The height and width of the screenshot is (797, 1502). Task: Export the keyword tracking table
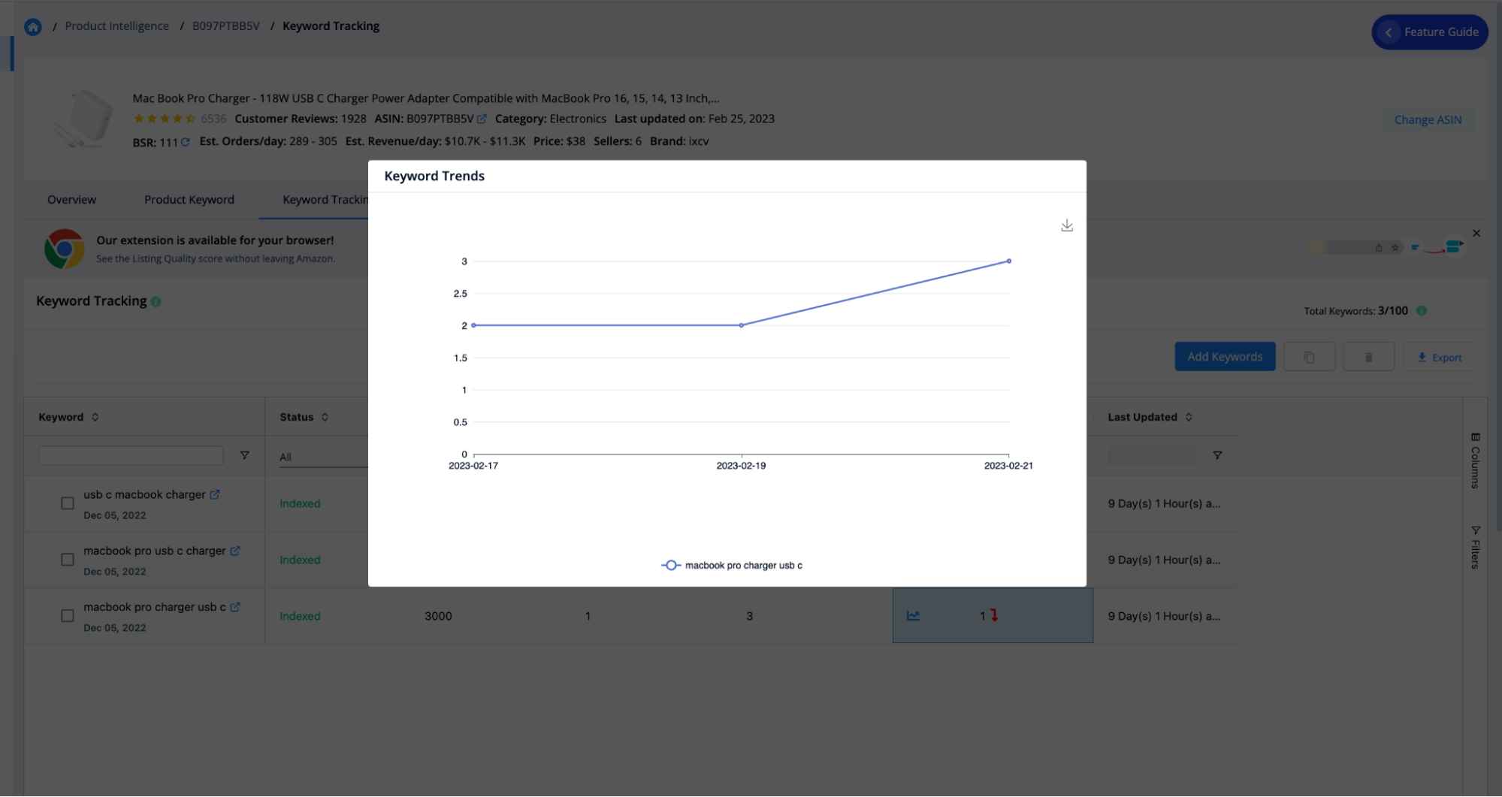(1439, 358)
